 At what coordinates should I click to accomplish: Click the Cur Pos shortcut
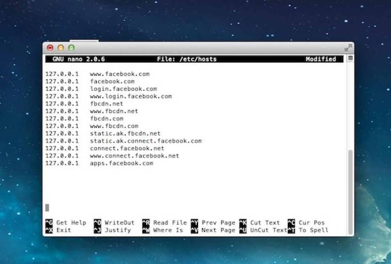[x=312, y=223]
